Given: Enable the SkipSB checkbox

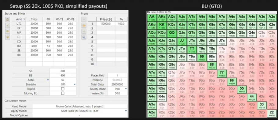Looking at the screenshot, I should click(x=63, y=89).
